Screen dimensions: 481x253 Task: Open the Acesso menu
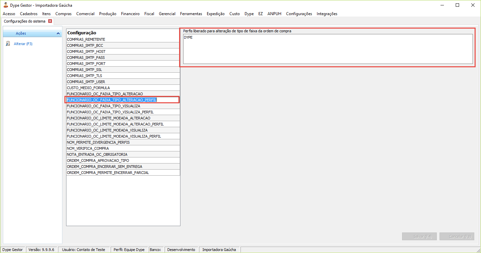tap(9, 14)
